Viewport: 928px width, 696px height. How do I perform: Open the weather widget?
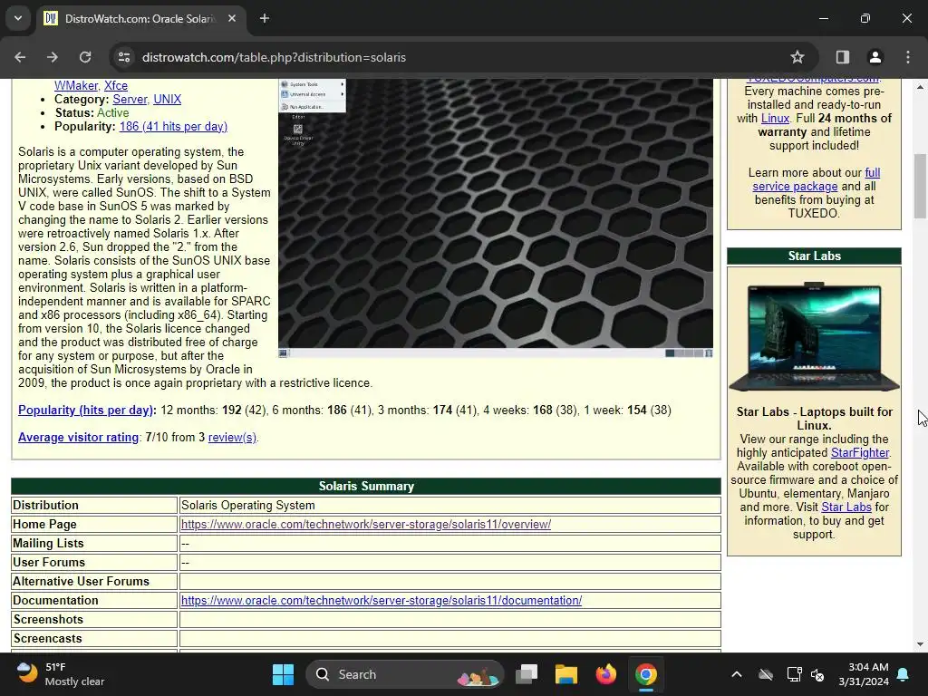pyautogui.click(x=60, y=674)
